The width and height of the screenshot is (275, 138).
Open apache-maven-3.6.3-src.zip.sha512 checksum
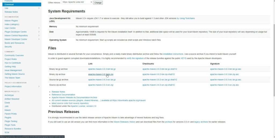coord(158,85)
